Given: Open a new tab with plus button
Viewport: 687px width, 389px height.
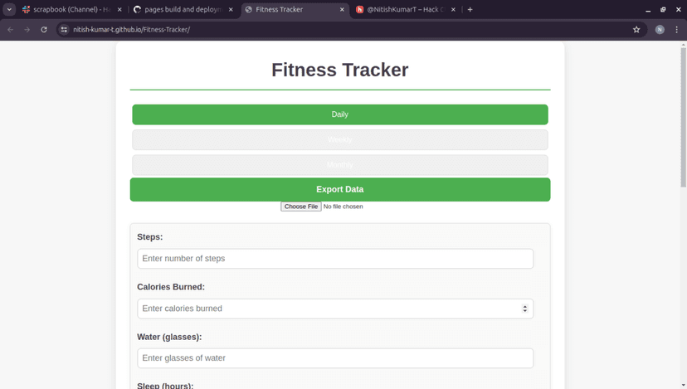Looking at the screenshot, I should point(470,9).
